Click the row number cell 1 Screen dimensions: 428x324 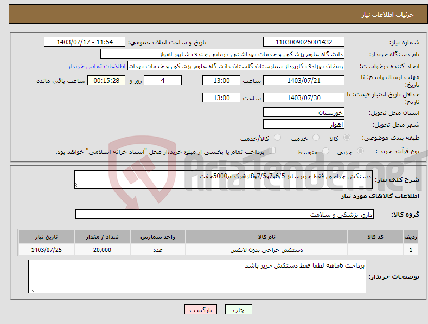coord(411,250)
